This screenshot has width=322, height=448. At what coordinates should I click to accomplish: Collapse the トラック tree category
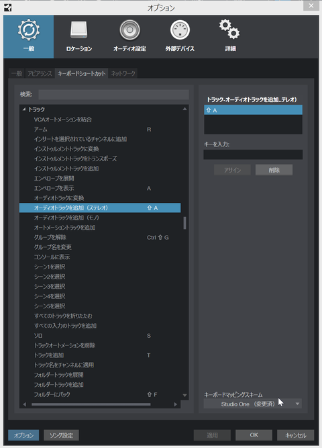pyautogui.click(x=24, y=109)
